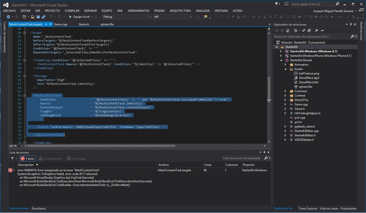
Task: Expand the DirectXTex folder
Action: point(285,100)
